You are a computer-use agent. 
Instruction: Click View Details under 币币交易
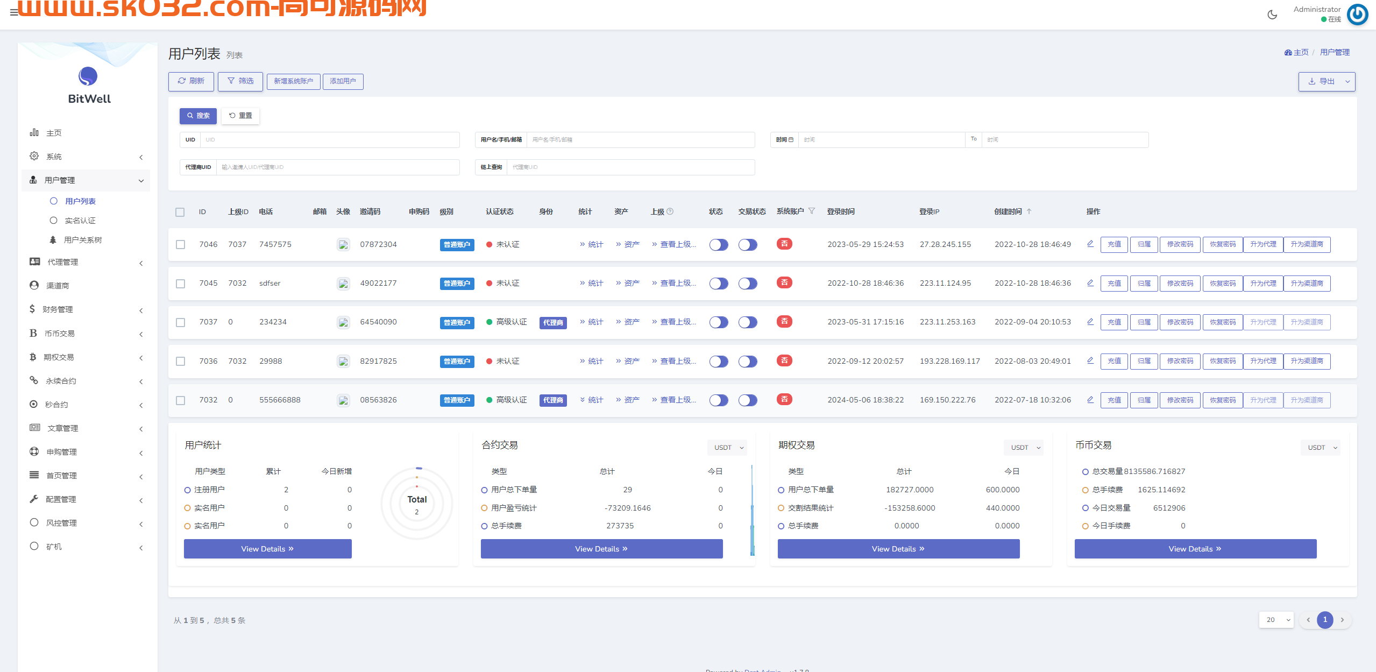[x=1195, y=549]
